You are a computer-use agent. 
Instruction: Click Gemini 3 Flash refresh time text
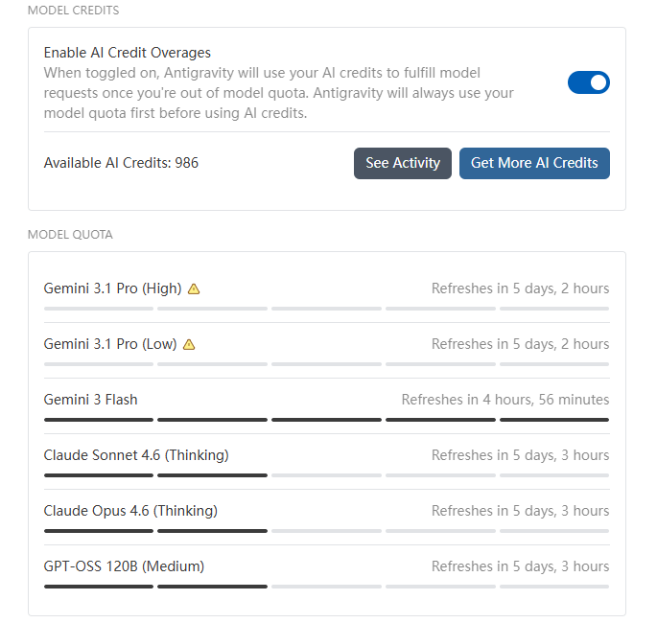coord(505,400)
